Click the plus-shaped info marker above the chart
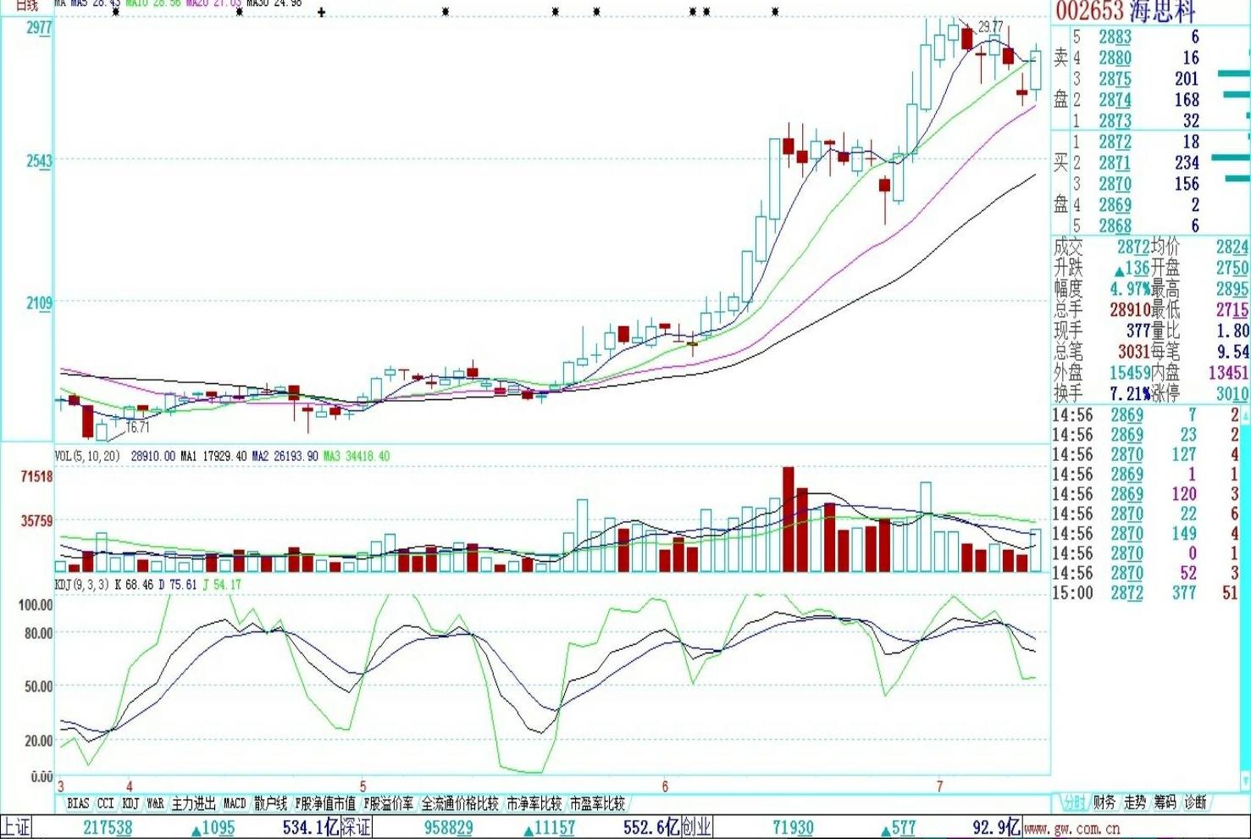This screenshot has width=1251, height=839. 321,12
